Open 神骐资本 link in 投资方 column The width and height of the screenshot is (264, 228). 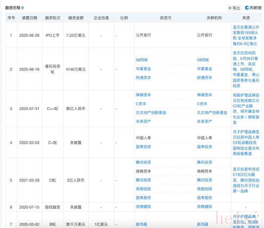pyautogui.click(x=144, y=95)
